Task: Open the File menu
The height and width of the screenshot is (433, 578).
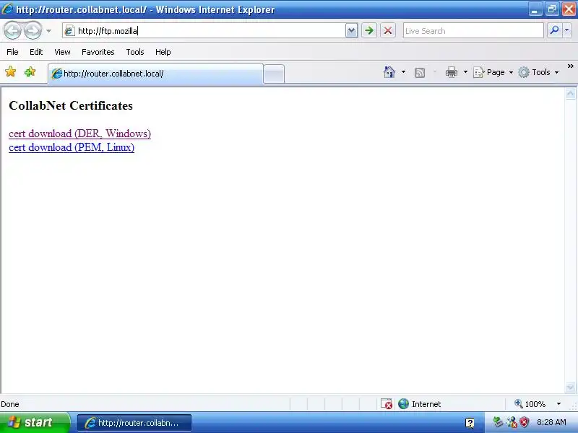Action: tap(12, 52)
